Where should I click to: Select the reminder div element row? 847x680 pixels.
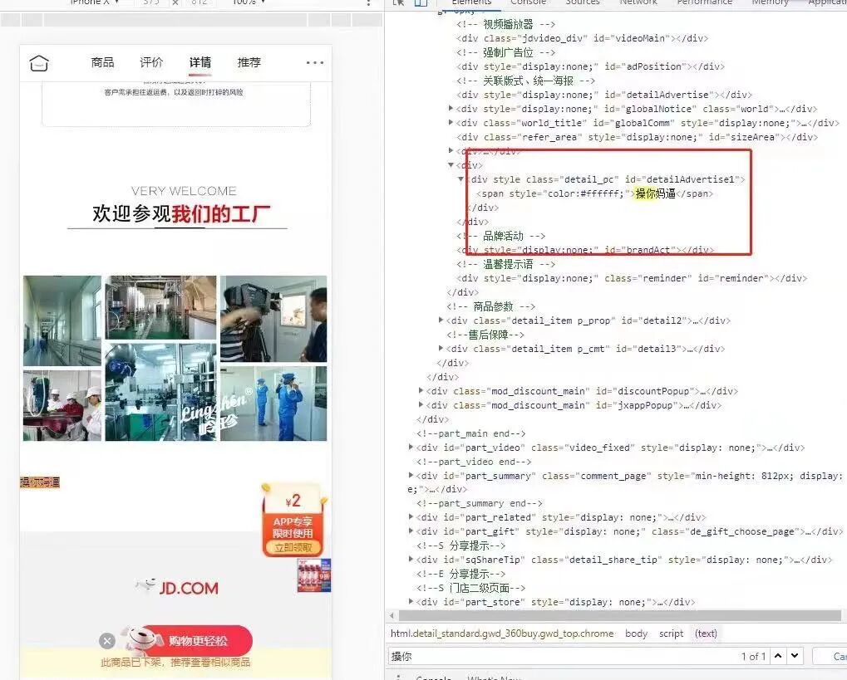(632, 278)
